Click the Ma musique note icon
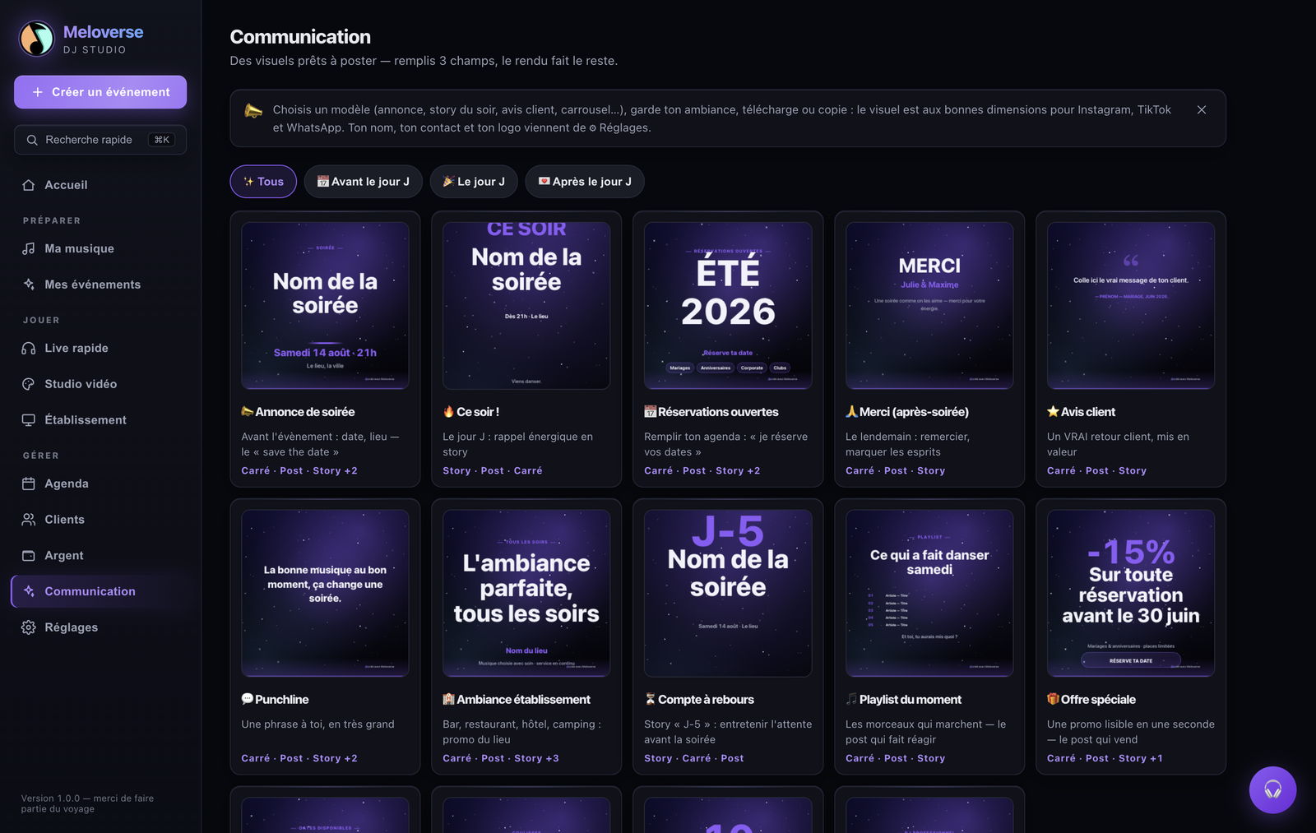 click(x=29, y=248)
